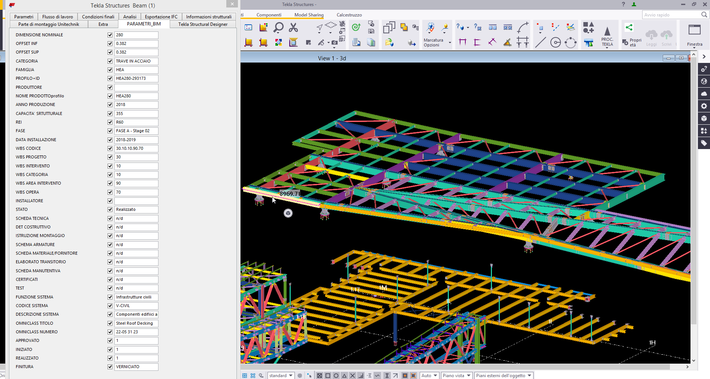Select the circle by three points tool
This screenshot has width=710, height=379.
tap(571, 42)
